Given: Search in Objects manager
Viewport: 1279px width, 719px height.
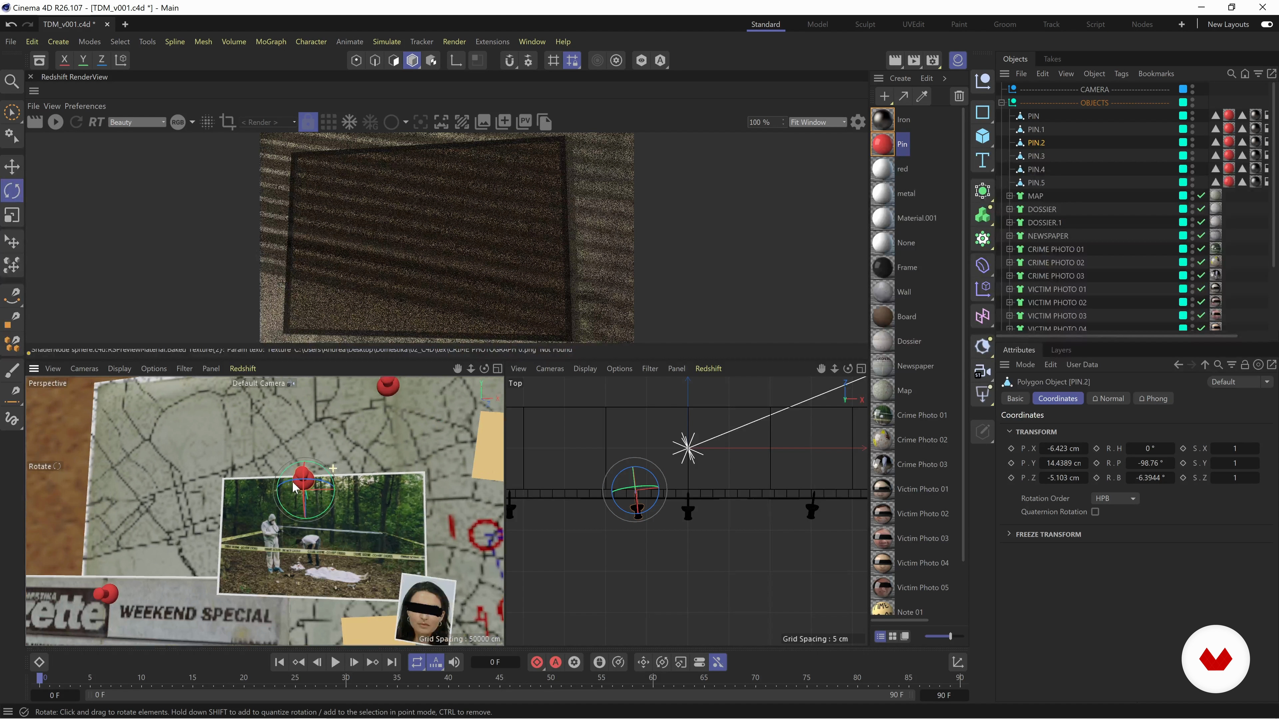Looking at the screenshot, I should coord(1231,74).
